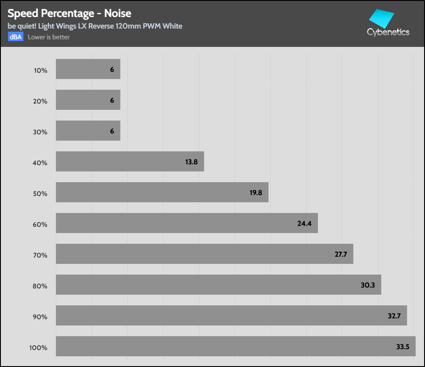Select the 80% bar showing 30.3
This screenshot has height=367, width=425.
pos(218,285)
